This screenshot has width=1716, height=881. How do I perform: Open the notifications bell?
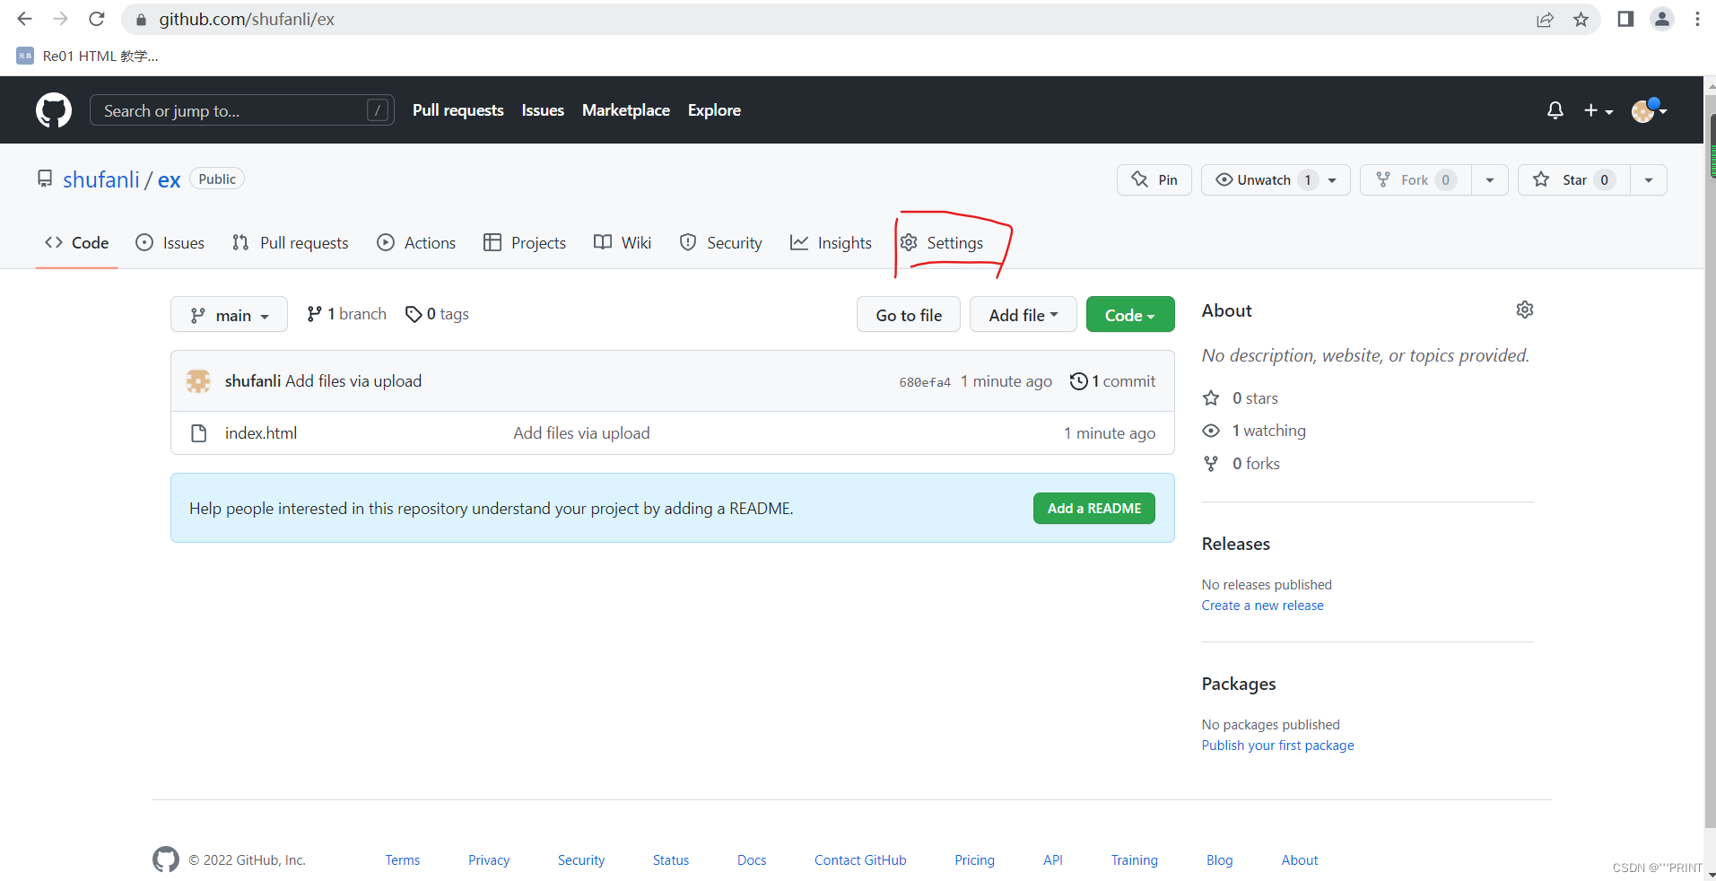(x=1555, y=110)
